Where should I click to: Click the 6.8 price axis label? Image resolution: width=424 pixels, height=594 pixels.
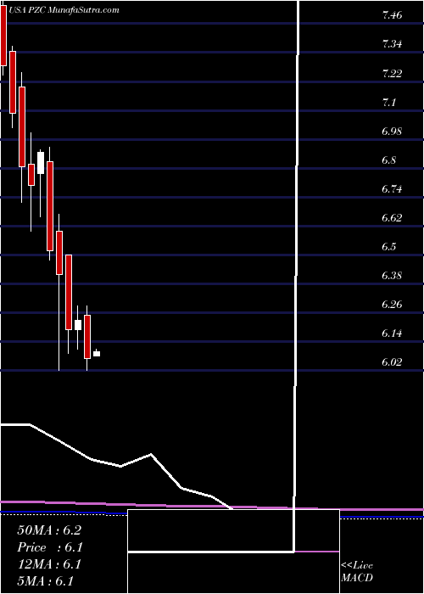coord(389,160)
